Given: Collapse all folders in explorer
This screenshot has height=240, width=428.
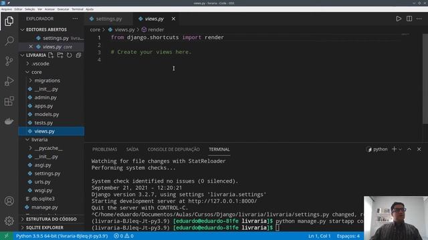Looking at the screenshot, I should point(79,55).
